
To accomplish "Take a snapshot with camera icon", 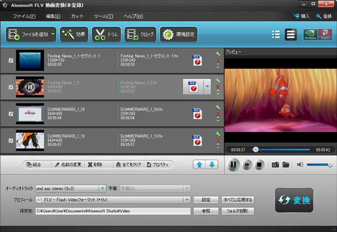I will (275, 165).
